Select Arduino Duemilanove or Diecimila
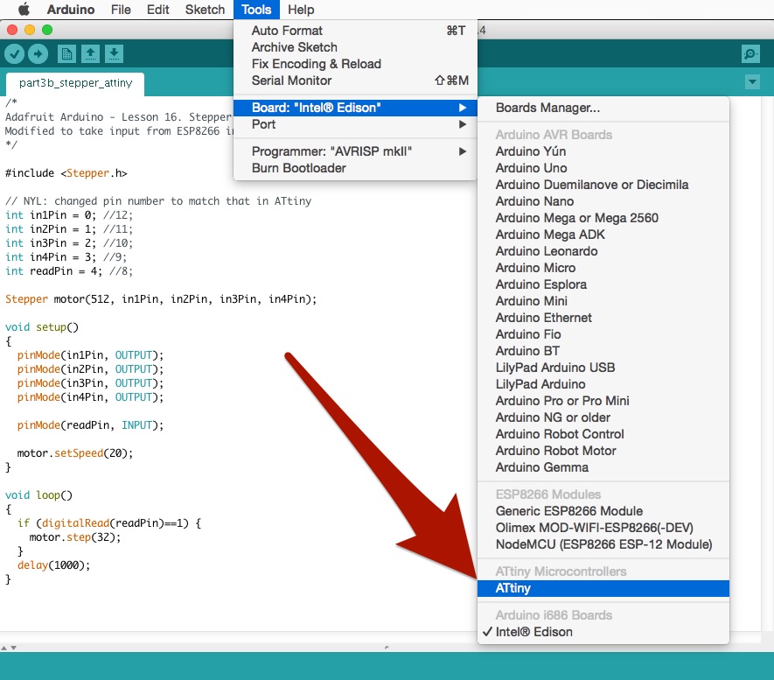This screenshot has width=774, height=680. pyautogui.click(x=603, y=185)
